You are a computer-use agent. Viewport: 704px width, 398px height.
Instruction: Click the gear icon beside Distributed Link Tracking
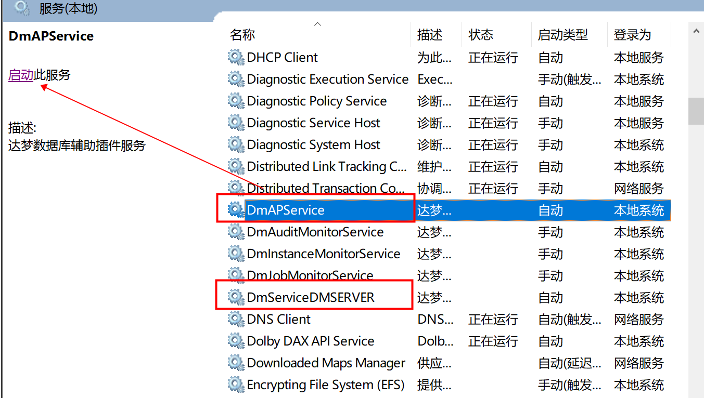click(x=236, y=166)
